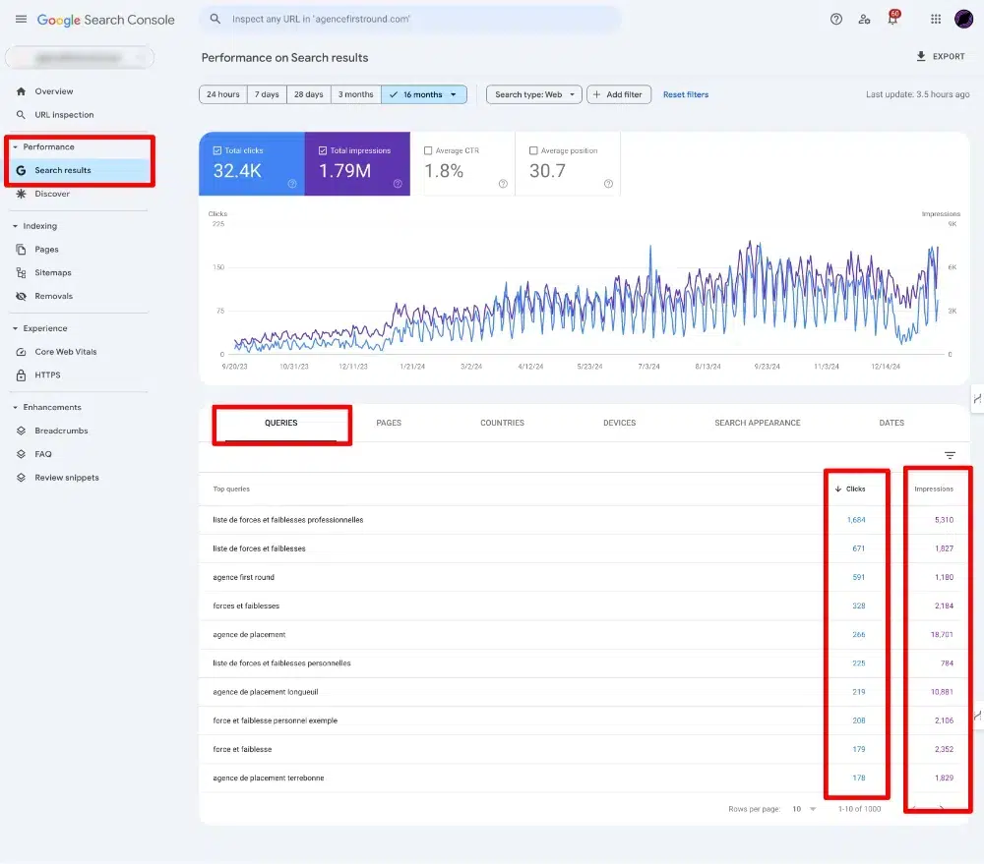Switch to the Countries tab
Viewport: 984px width, 864px height.
point(502,424)
